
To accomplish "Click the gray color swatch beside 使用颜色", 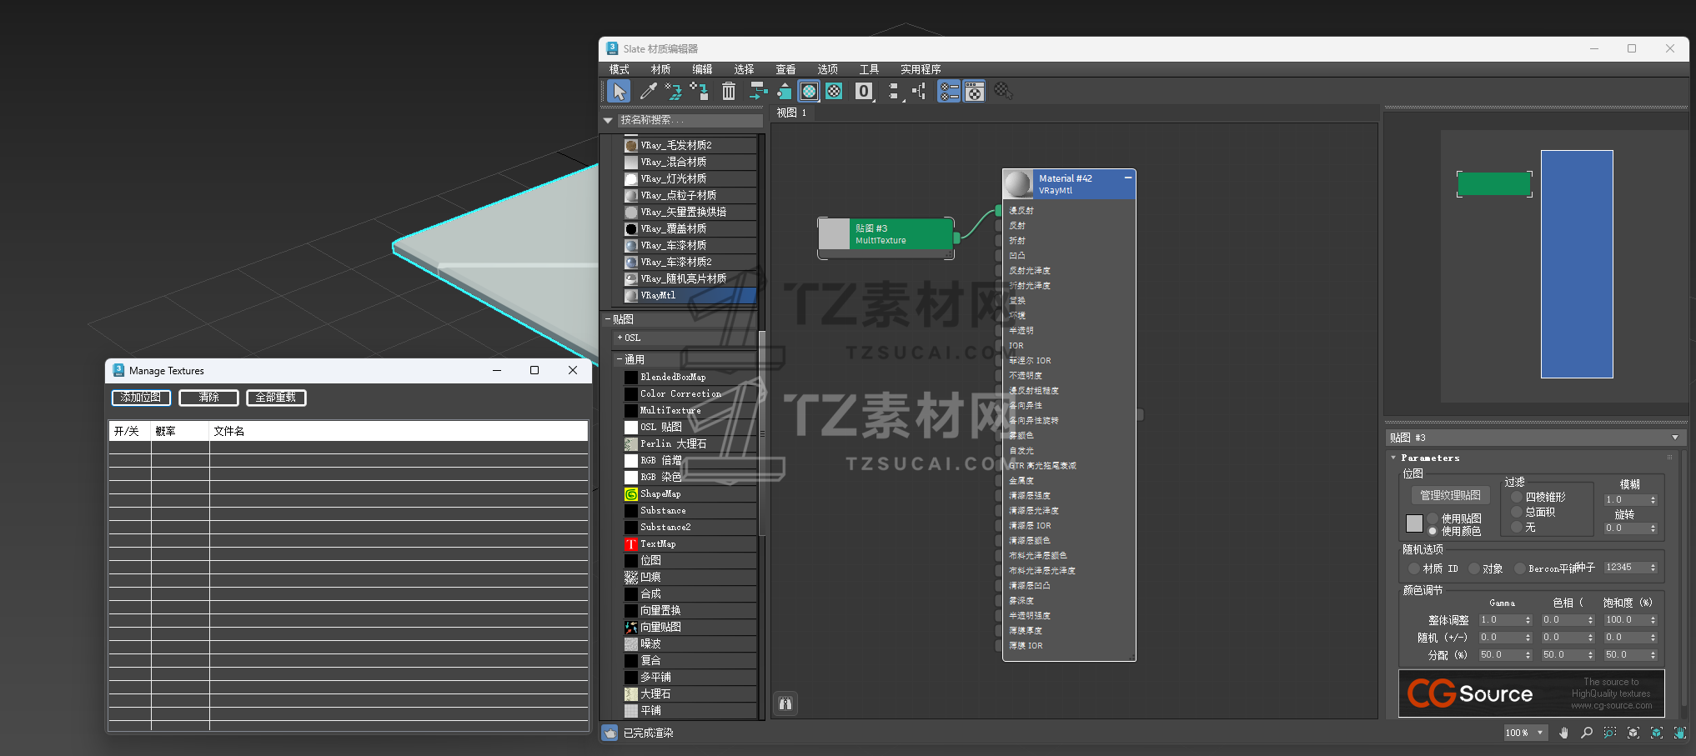I will pos(1414,523).
